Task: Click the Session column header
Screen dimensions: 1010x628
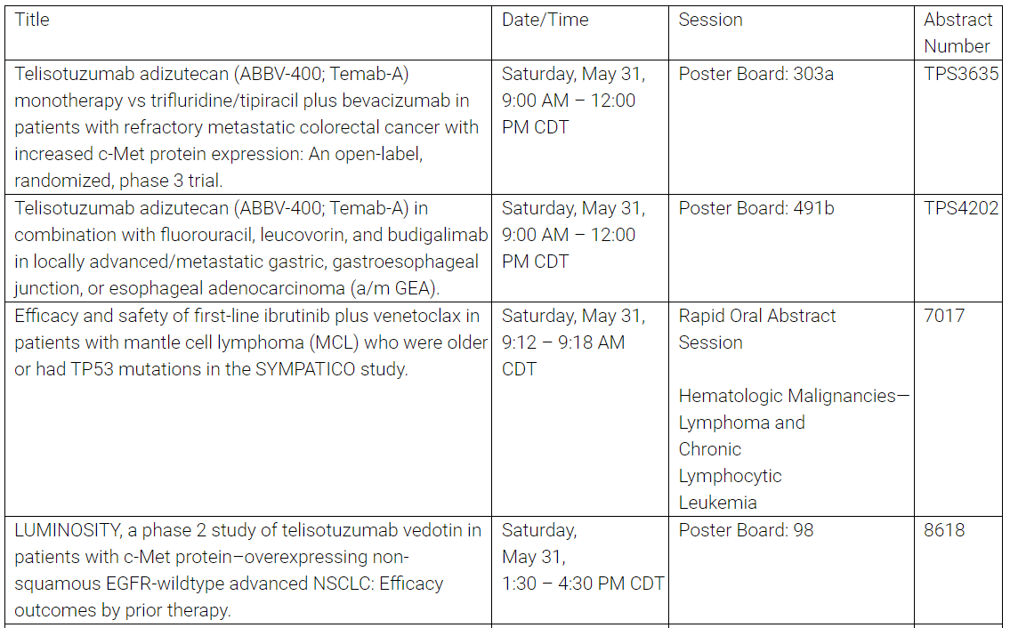Action: point(710,20)
